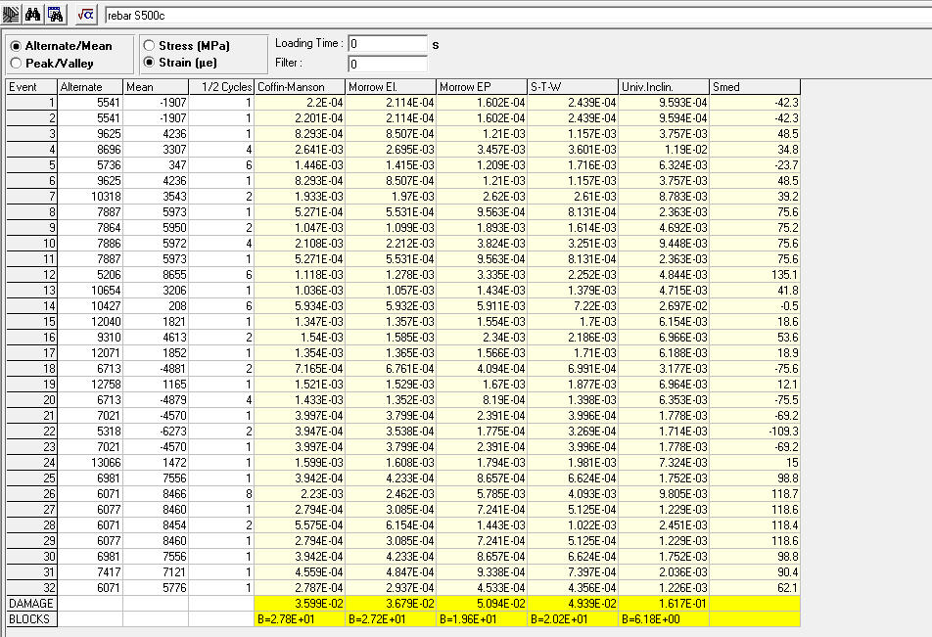Image resolution: width=932 pixels, height=637 pixels.
Task: Click Smed value 62.1 in event 32
Action: coord(755,588)
